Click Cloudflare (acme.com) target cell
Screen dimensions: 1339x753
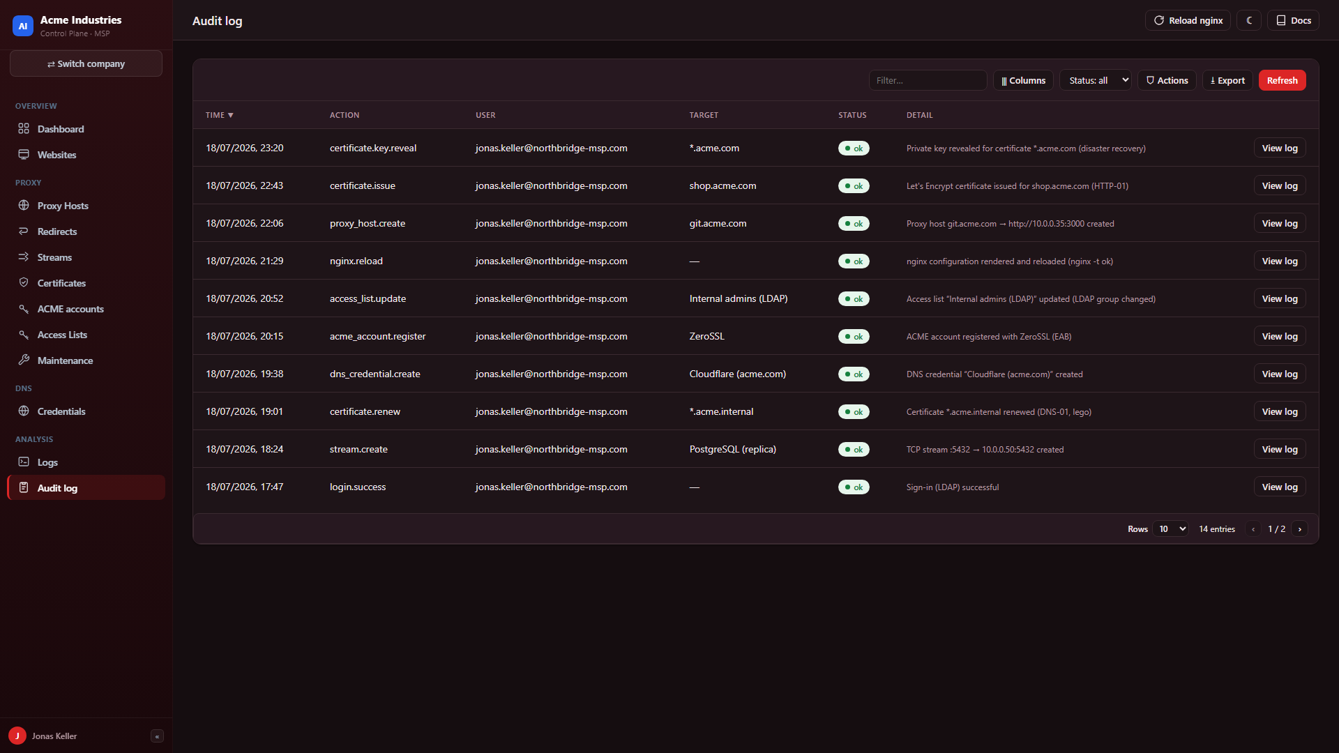[x=737, y=374]
